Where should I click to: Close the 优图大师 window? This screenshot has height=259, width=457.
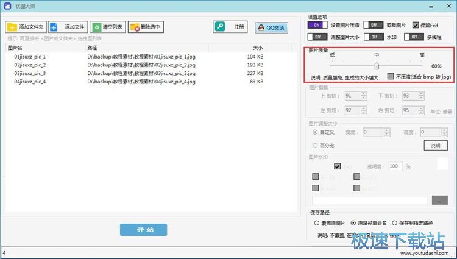(x=449, y=6)
